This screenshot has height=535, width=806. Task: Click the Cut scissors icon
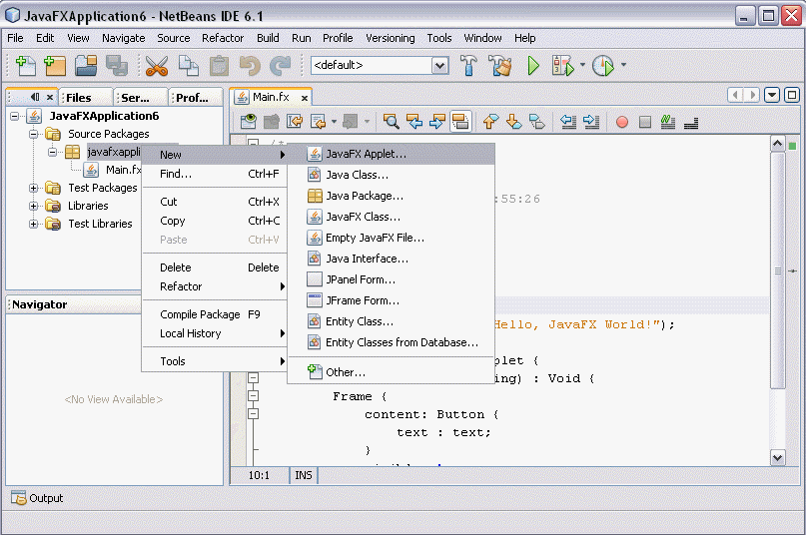click(x=157, y=65)
